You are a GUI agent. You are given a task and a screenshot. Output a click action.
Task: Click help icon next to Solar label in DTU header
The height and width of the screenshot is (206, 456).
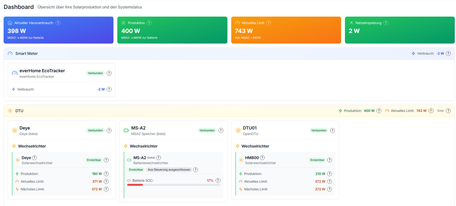pos(448,111)
